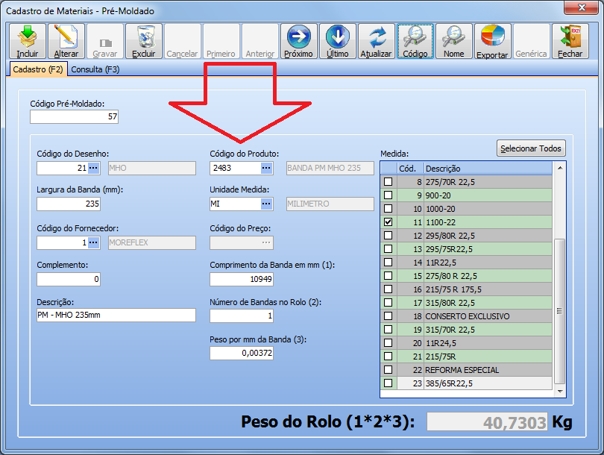Screen dimensions: 604x455
Task: Switch to the Consulta (F3) tab
Action: click(95, 69)
